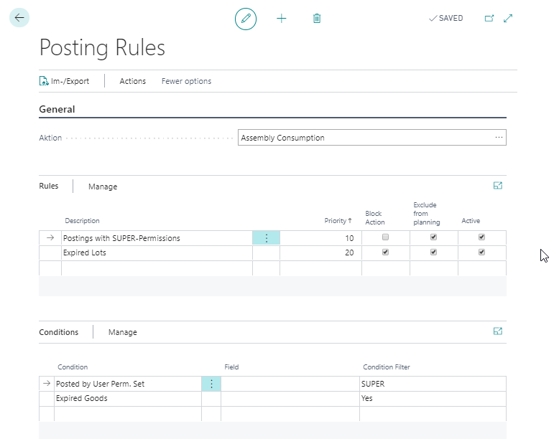Click Exclude from planning column header
Viewport: 554px width, 439px height.
(426, 213)
